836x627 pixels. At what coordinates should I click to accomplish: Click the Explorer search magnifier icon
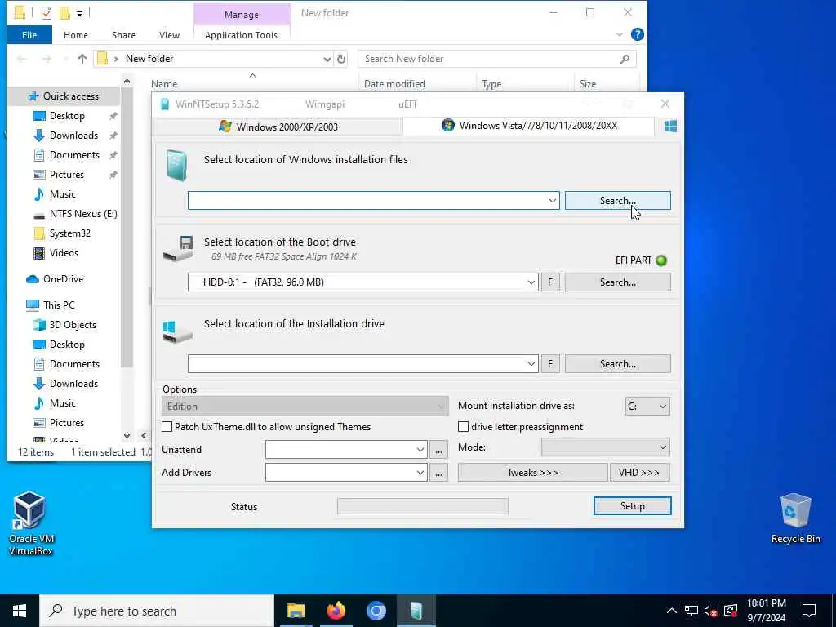pyautogui.click(x=625, y=59)
